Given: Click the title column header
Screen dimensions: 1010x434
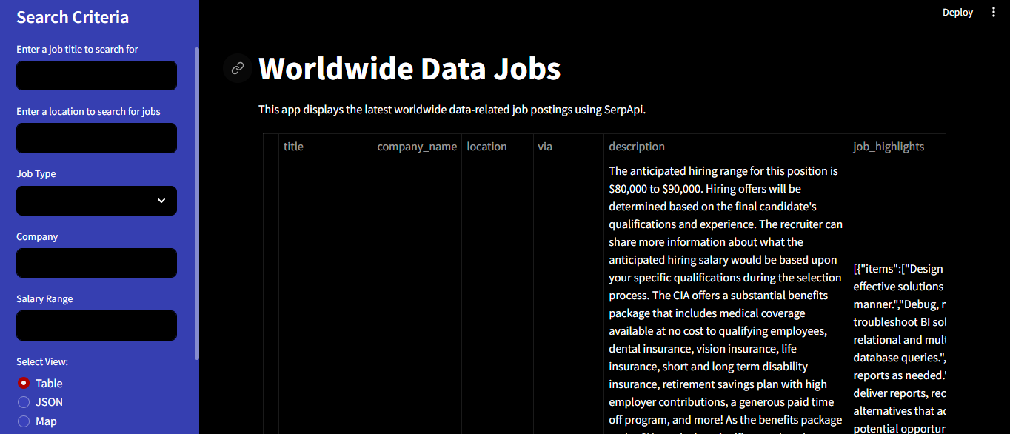Looking at the screenshot, I should (293, 146).
